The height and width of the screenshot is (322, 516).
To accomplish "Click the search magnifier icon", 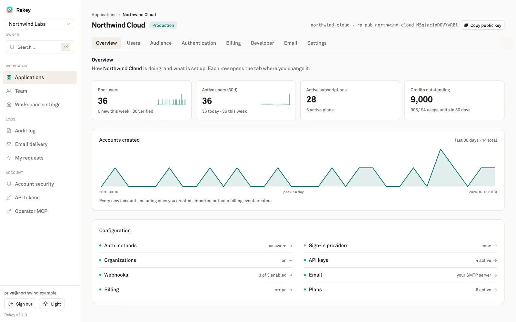I will click(12, 47).
